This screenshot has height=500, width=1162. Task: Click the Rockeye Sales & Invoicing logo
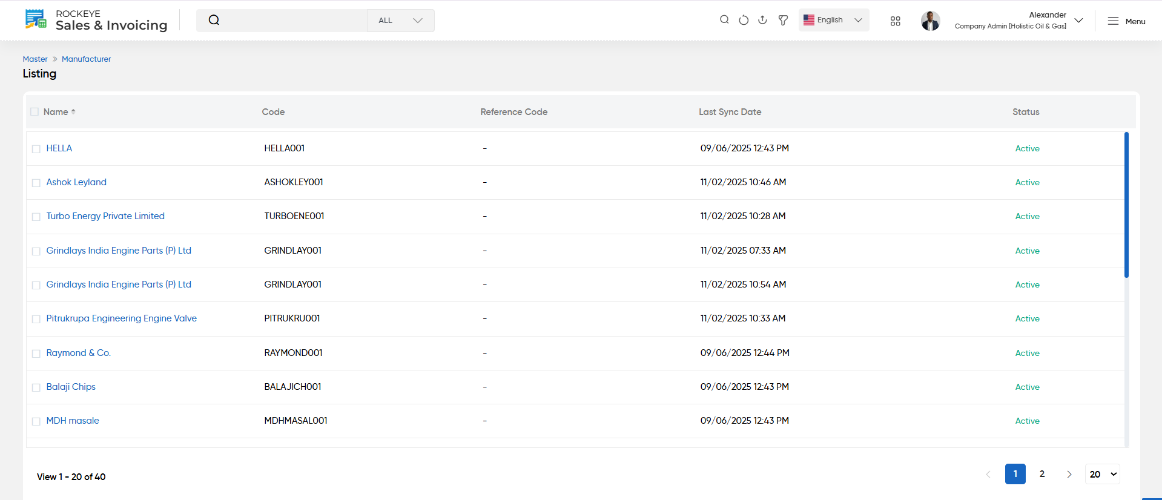96,20
